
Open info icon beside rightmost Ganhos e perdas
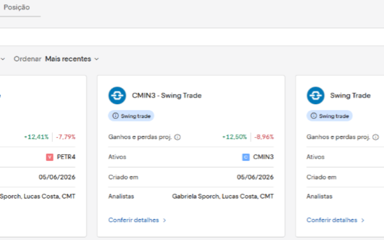tap(376, 137)
